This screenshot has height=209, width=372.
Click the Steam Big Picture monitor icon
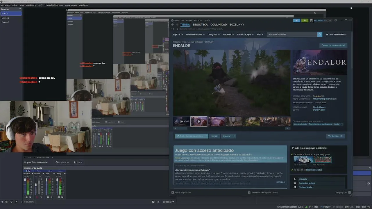pos(336,20)
